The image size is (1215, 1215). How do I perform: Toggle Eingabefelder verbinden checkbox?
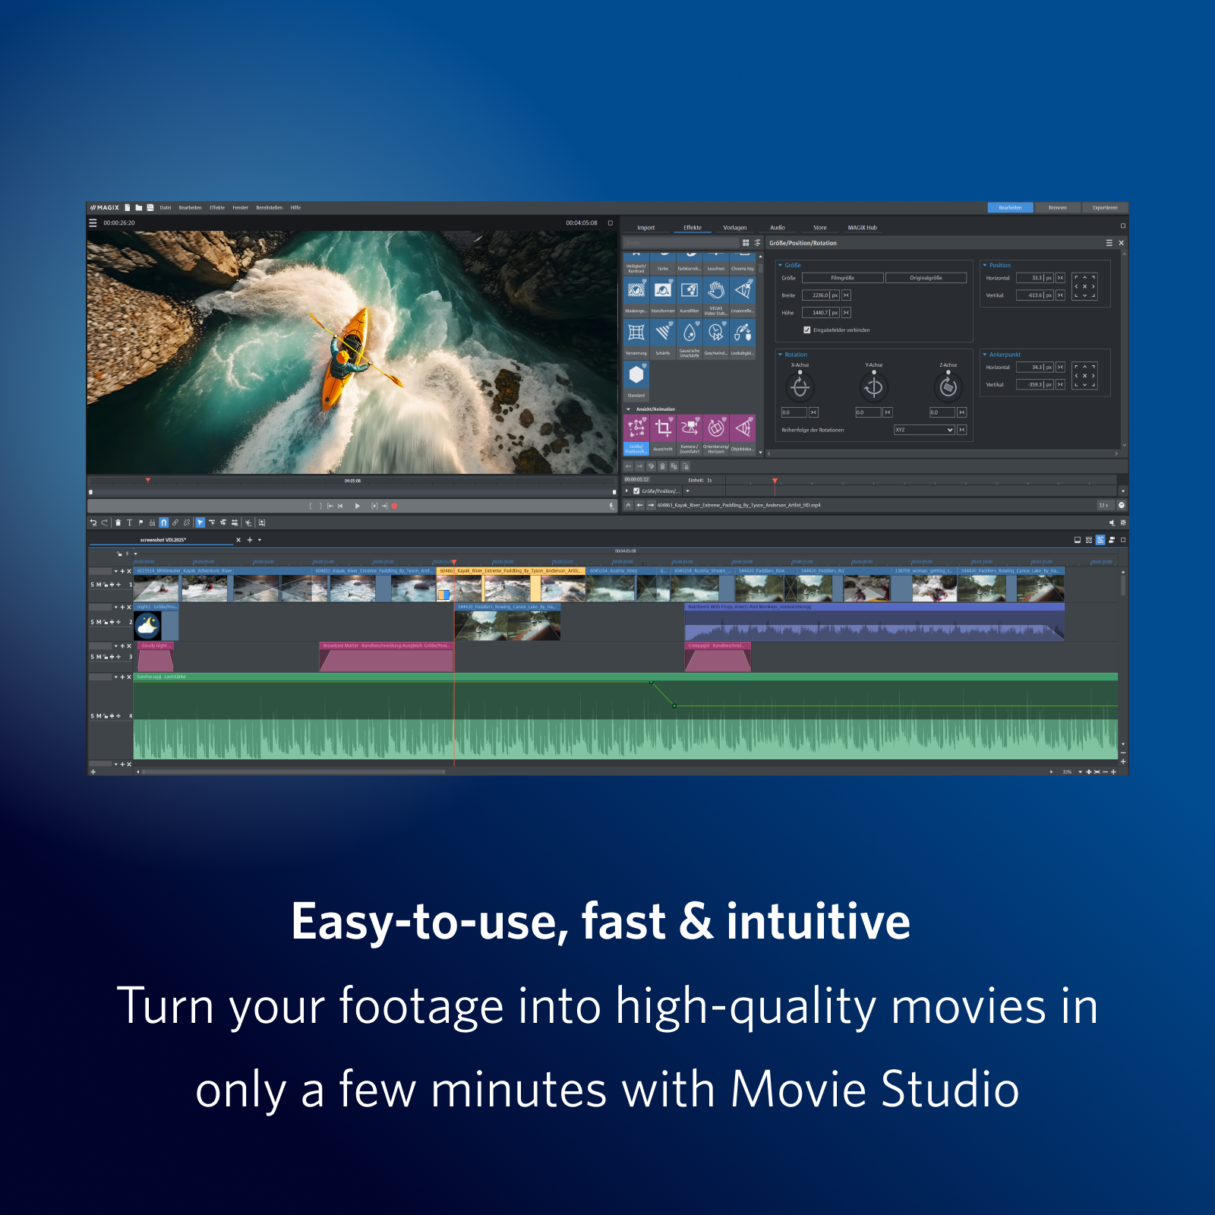point(806,330)
